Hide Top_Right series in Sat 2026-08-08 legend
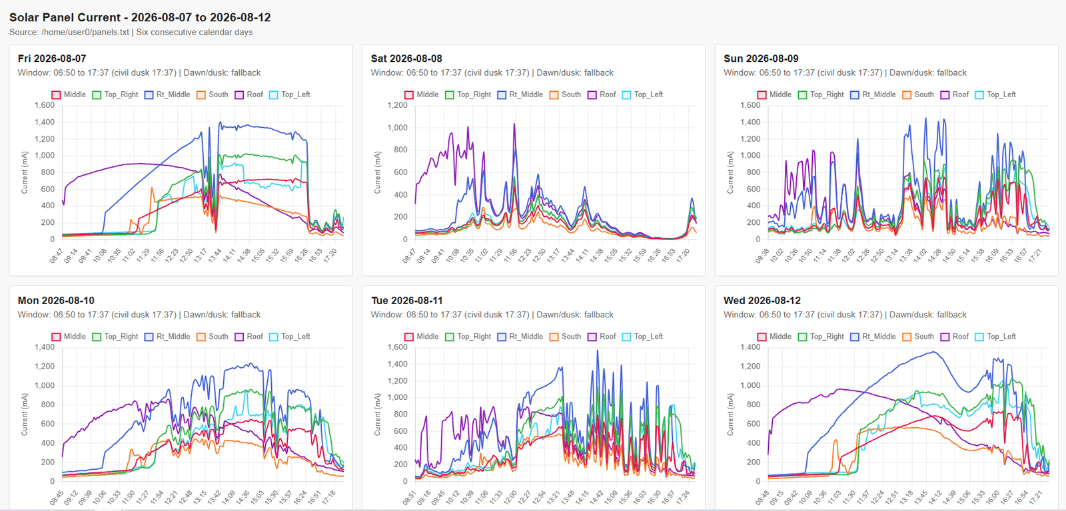The height and width of the screenshot is (511, 1066). point(468,94)
